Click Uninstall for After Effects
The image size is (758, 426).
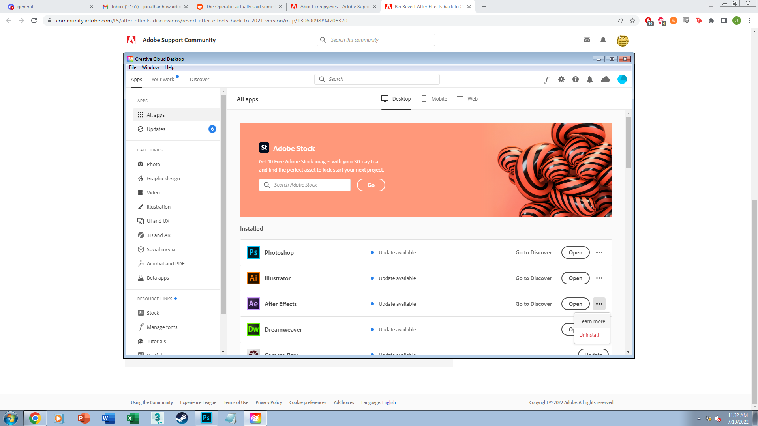589,335
